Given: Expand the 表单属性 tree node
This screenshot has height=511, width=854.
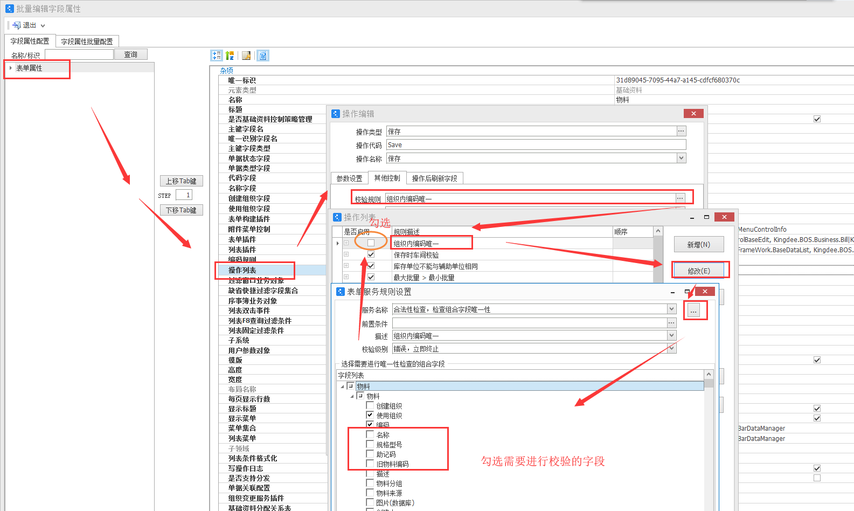Looking at the screenshot, I should coord(11,68).
